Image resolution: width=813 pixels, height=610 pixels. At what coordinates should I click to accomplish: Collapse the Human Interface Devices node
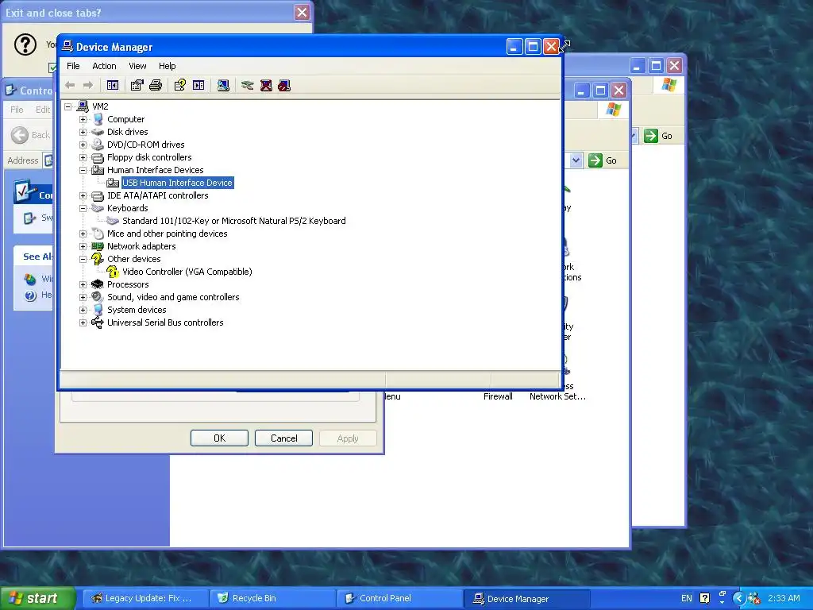click(83, 170)
